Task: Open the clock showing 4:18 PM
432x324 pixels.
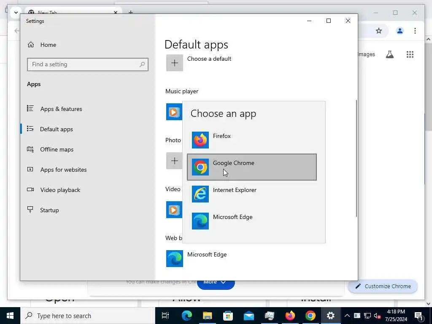Action: (x=396, y=316)
